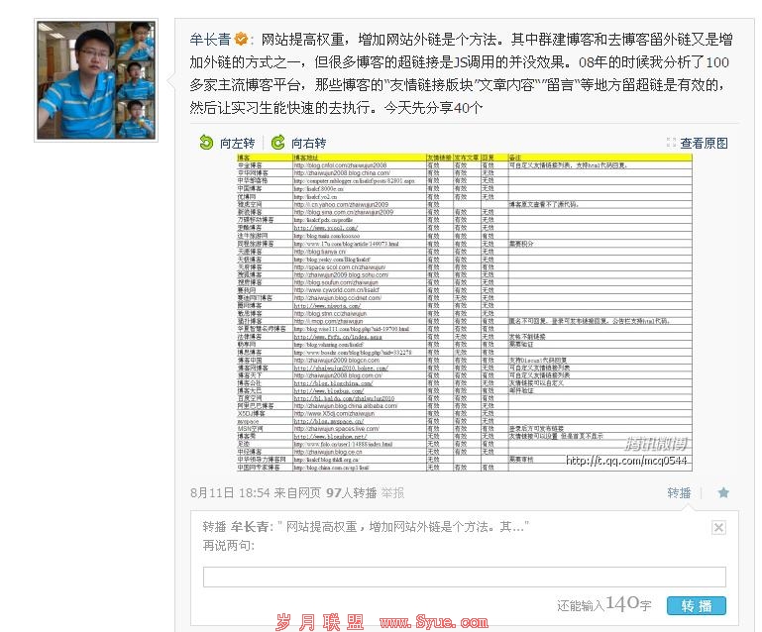
Task: Open the post timestamp 8月11日 18:54
Action: 230,493
